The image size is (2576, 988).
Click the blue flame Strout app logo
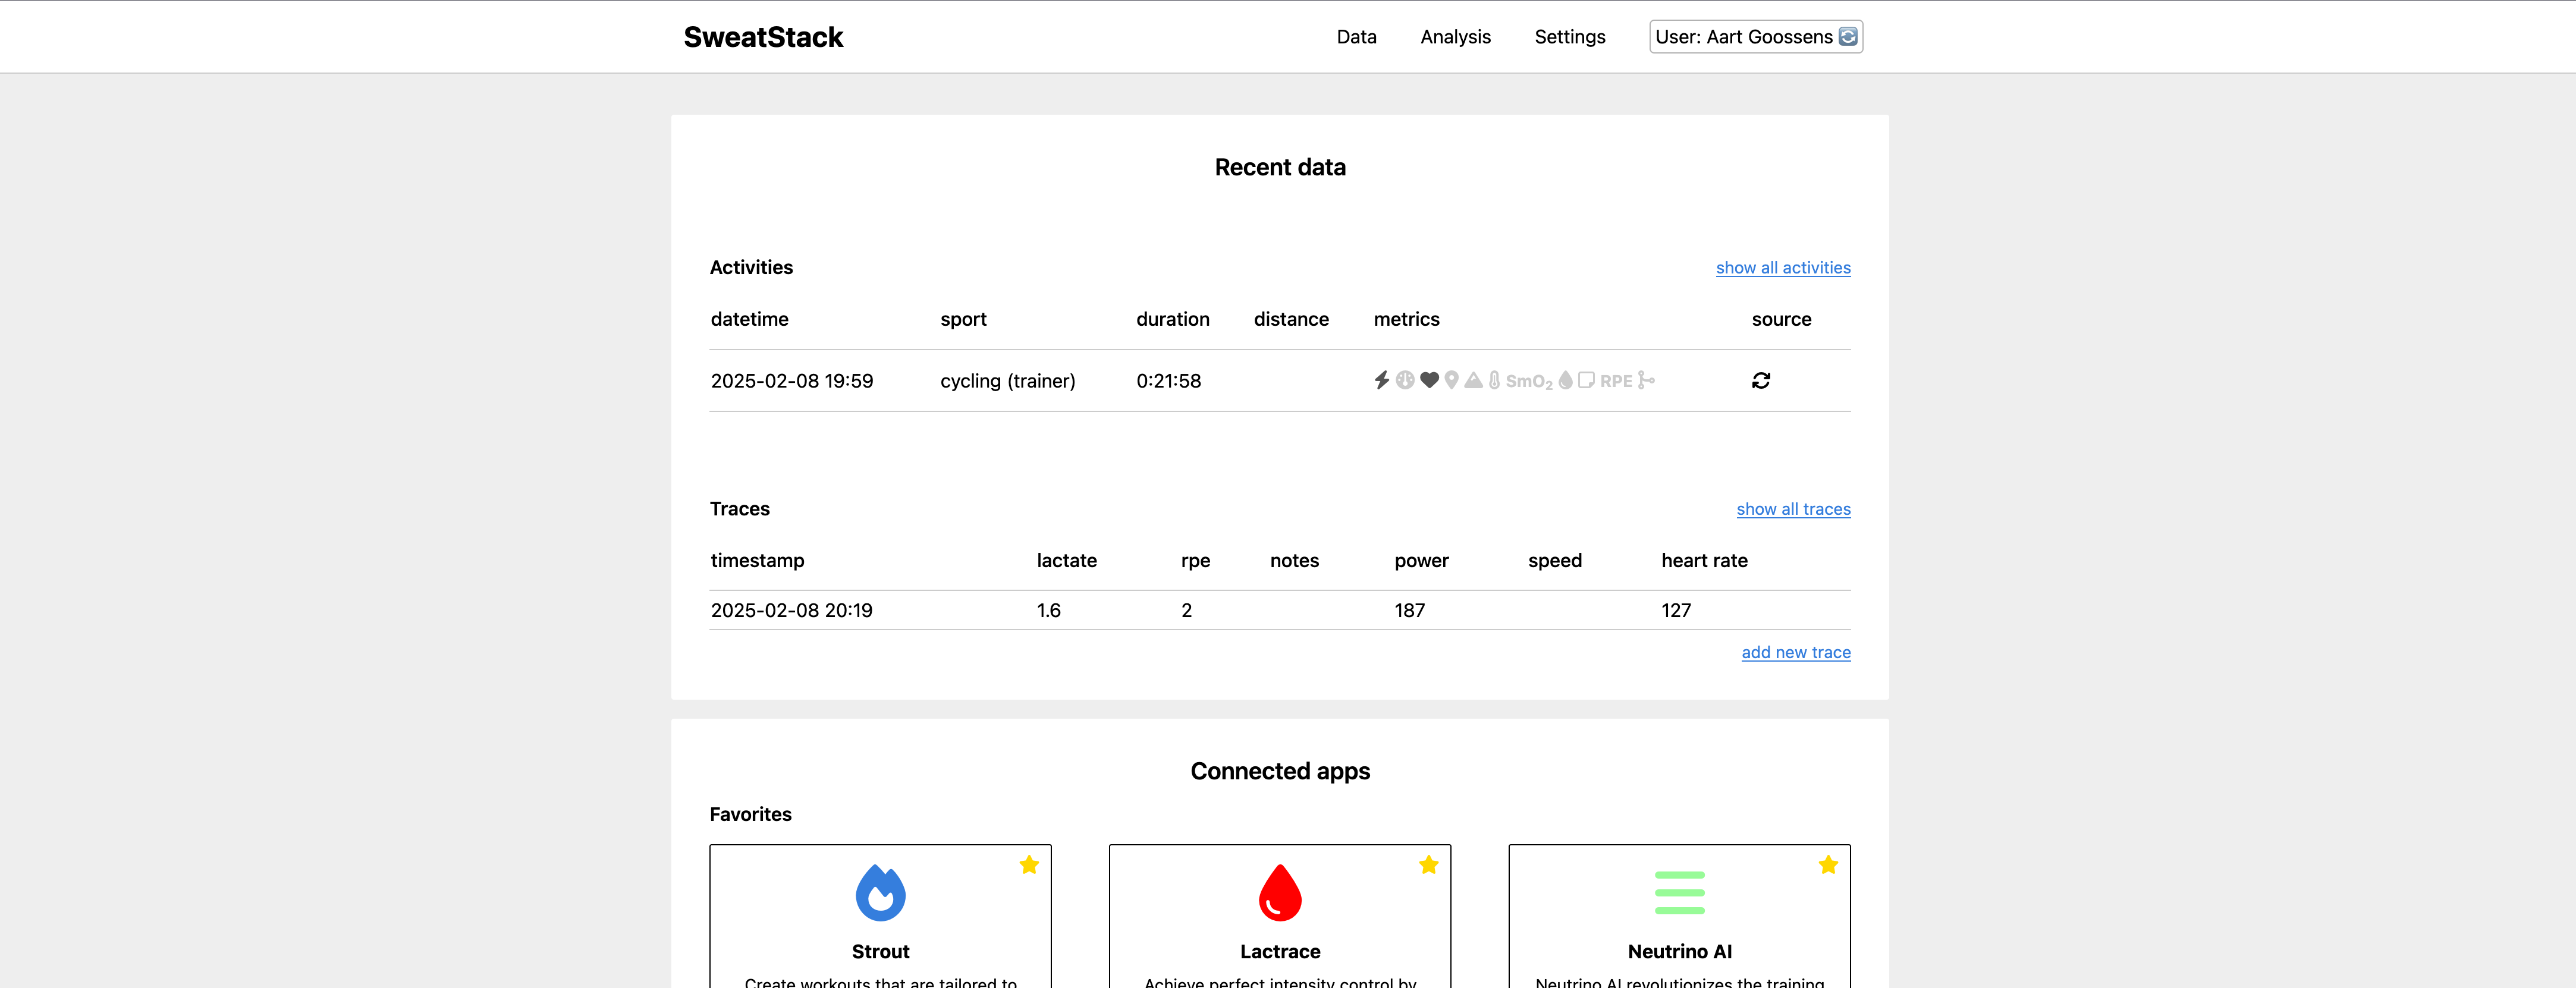coord(880,893)
